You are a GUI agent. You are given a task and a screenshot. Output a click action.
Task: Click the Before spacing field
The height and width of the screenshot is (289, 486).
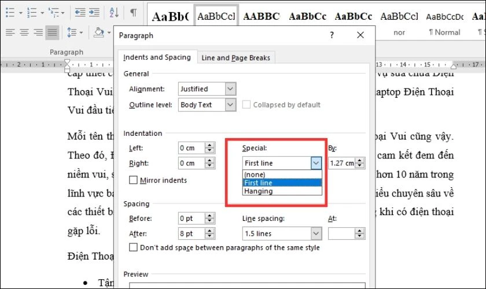(x=192, y=218)
